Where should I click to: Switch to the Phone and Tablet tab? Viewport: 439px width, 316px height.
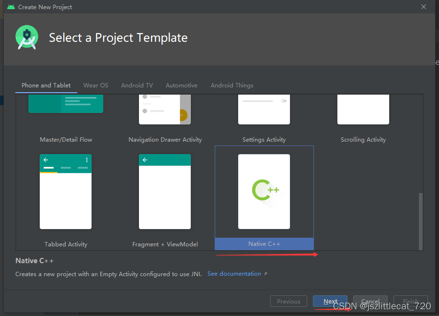pyautogui.click(x=46, y=85)
